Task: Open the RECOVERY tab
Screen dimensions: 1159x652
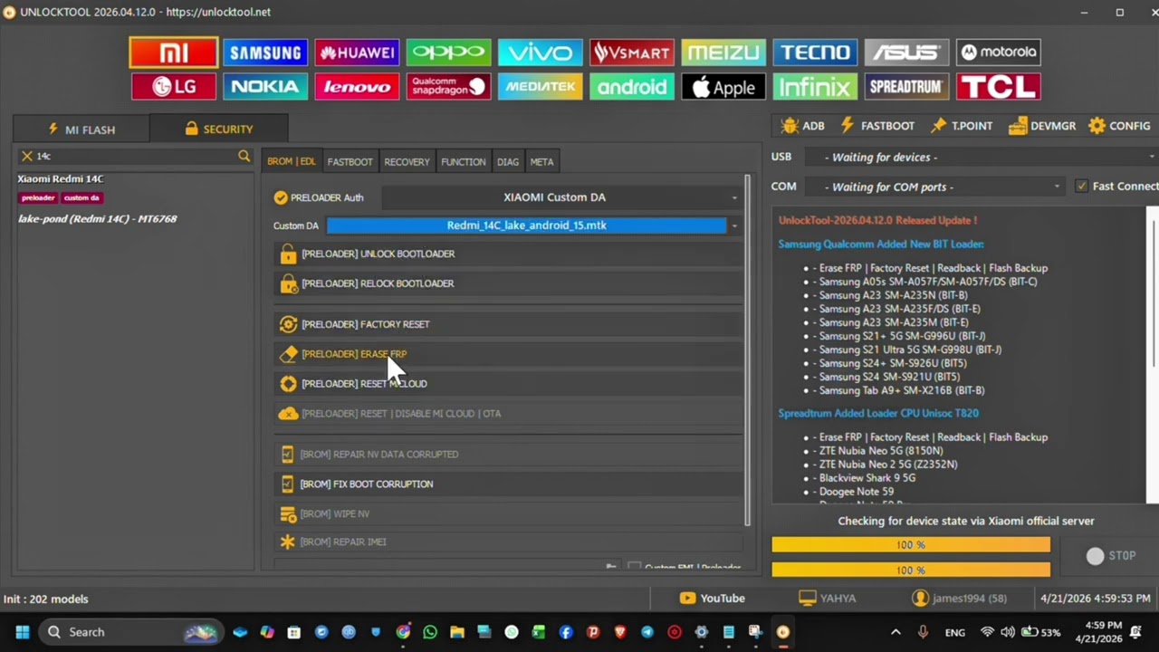Action: tap(407, 162)
